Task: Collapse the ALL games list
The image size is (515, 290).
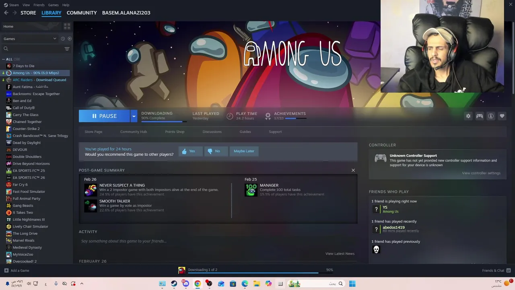Action: pos(3,59)
